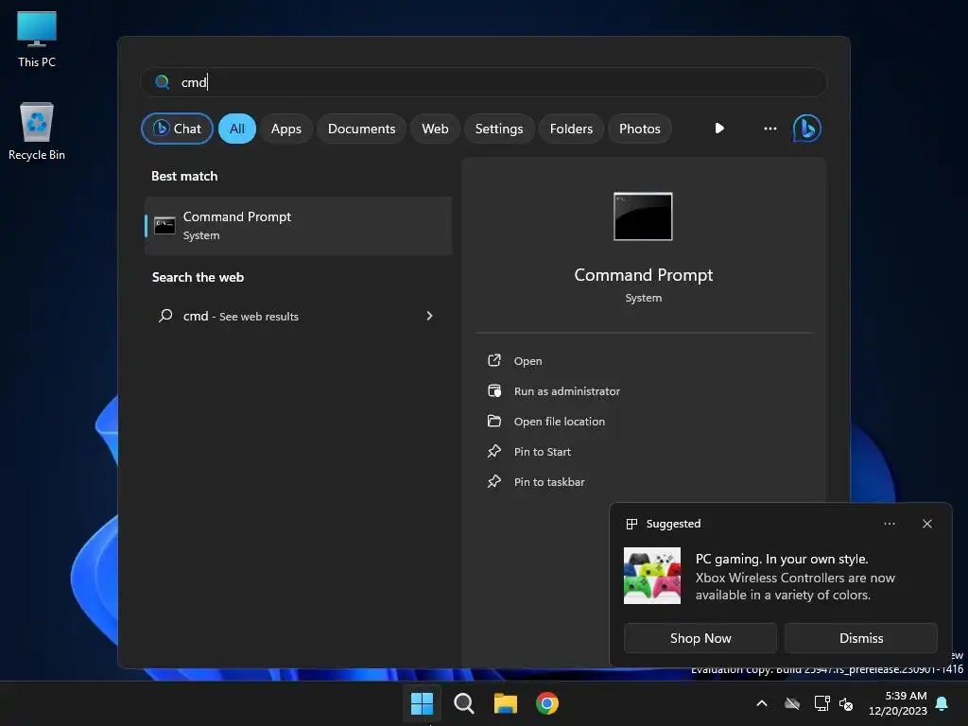
Task: Open notification center bell icon
Action: [942, 703]
